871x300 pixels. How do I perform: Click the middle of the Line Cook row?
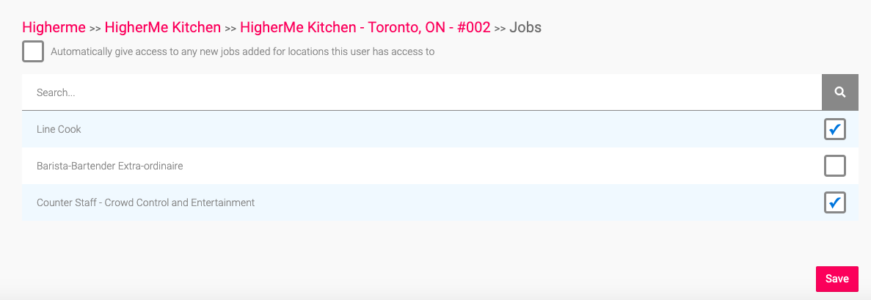(440, 129)
